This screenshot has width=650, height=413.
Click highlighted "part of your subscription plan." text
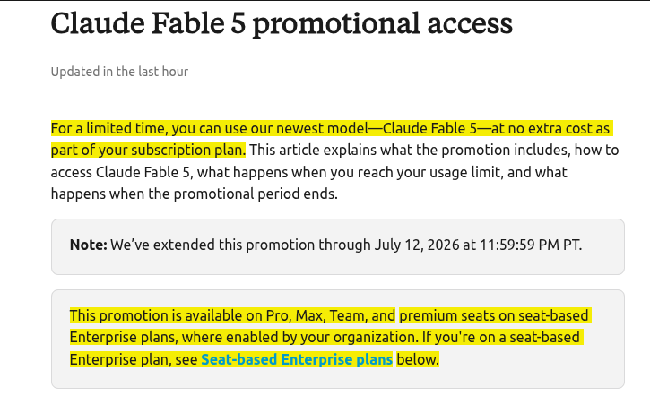148,150
